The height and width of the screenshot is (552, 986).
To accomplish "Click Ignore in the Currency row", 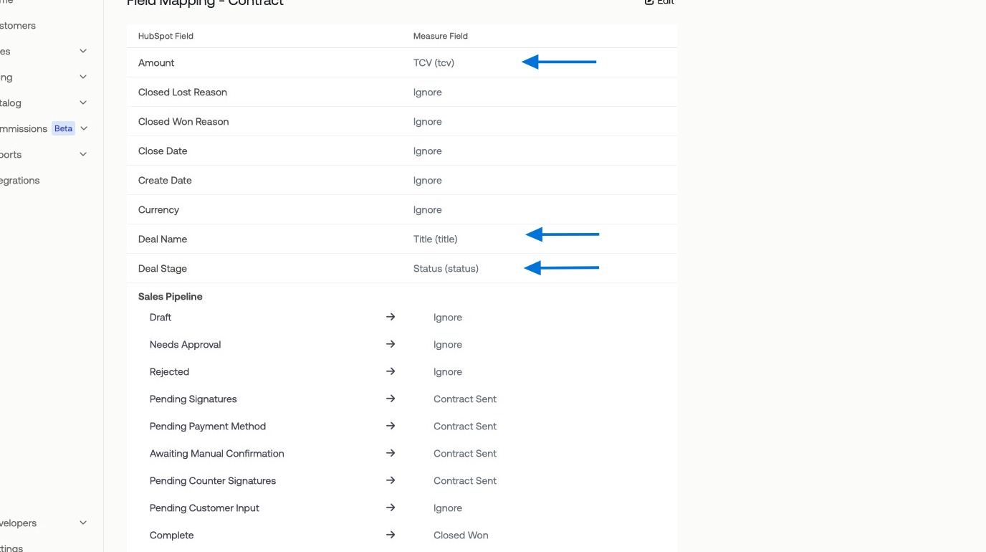I will [x=428, y=210].
